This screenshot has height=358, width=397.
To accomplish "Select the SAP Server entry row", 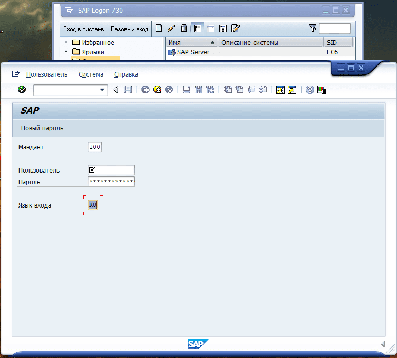I will point(260,52).
